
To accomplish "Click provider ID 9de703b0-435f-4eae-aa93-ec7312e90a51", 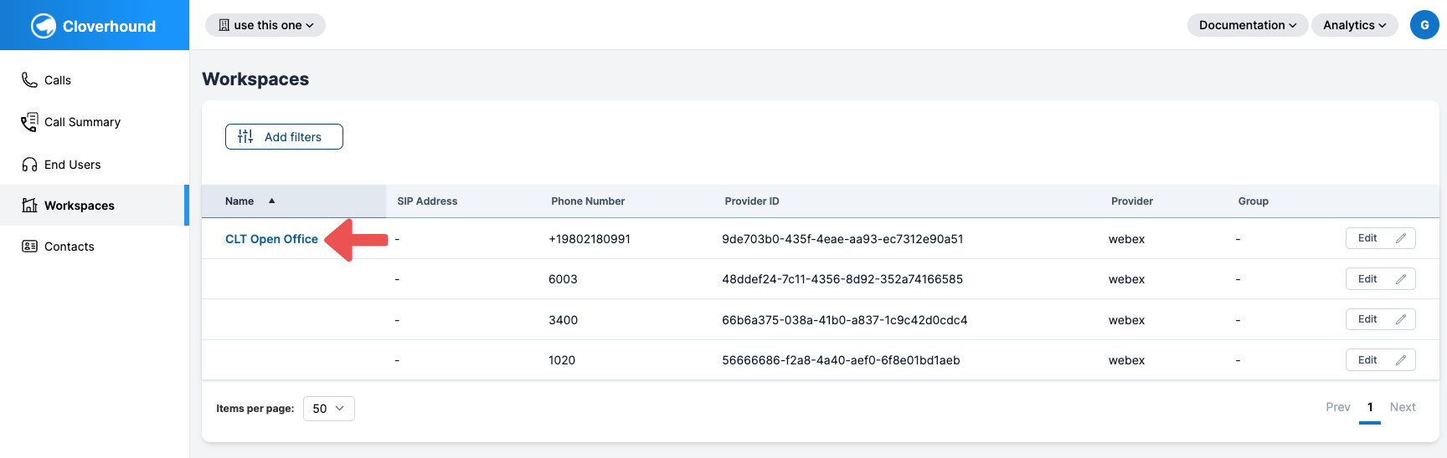I will (x=842, y=239).
